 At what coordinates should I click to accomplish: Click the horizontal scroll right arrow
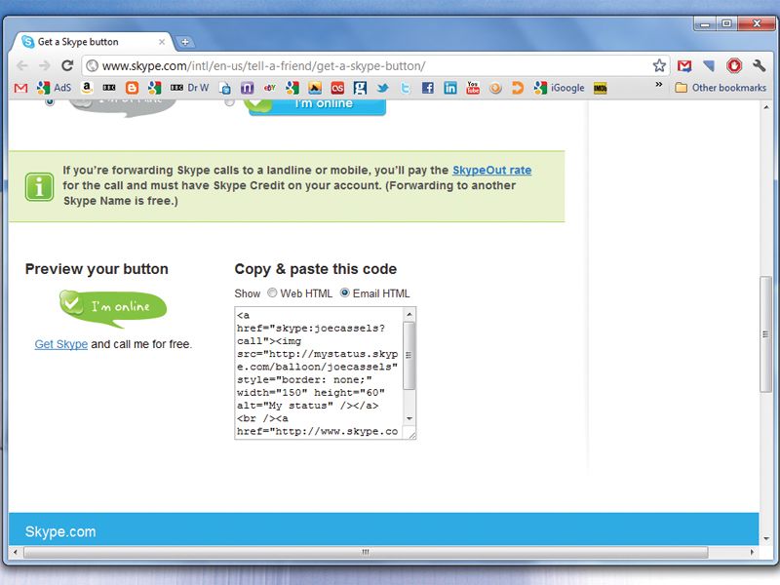752,552
